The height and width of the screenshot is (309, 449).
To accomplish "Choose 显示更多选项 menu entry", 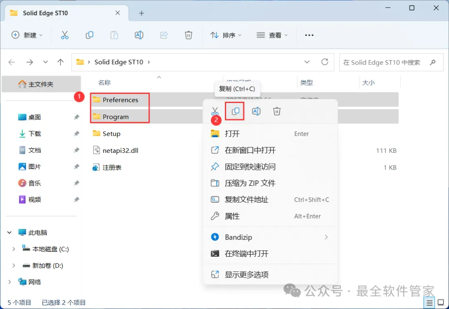I will [x=270, y=275].
